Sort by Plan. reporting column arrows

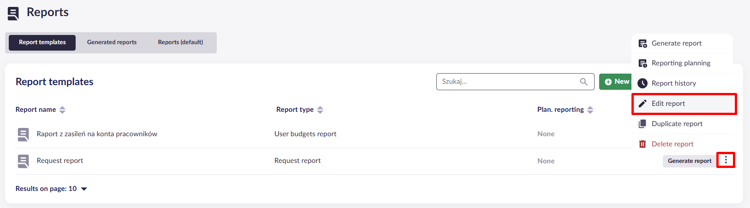coord(590,110)
